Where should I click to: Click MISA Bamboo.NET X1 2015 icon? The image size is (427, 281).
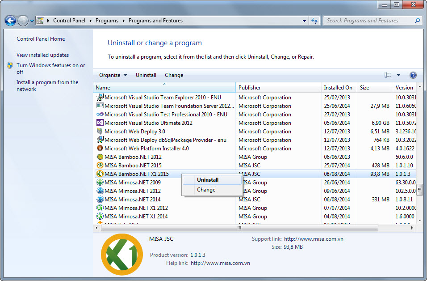pyautogui.click(x=100, y=174)
